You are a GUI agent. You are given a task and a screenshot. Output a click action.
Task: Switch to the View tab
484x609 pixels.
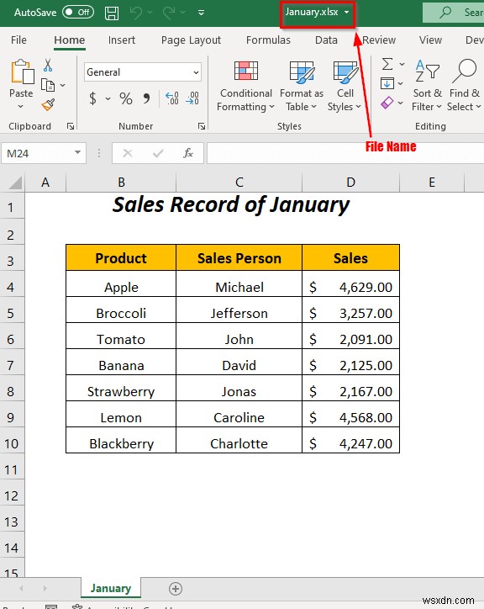430,40
